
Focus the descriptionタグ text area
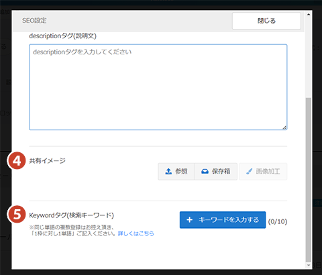pyautogui.click(x=158, y=87)
